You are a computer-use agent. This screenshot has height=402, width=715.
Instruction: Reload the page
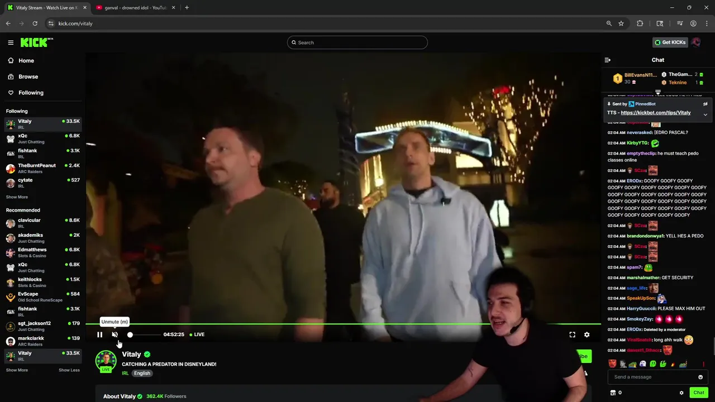[35, 23]
